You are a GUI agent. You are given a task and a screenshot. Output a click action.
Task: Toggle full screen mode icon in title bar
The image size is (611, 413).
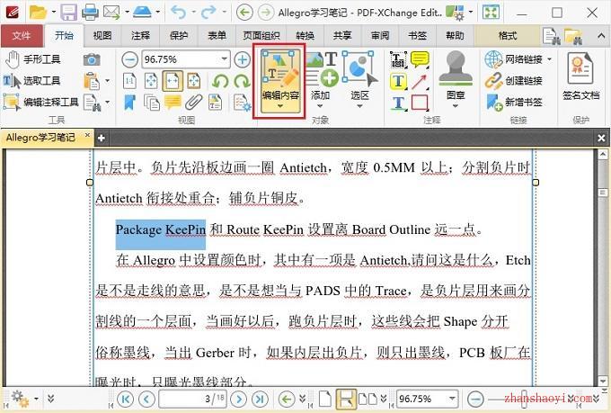click(x=491, y=13)
